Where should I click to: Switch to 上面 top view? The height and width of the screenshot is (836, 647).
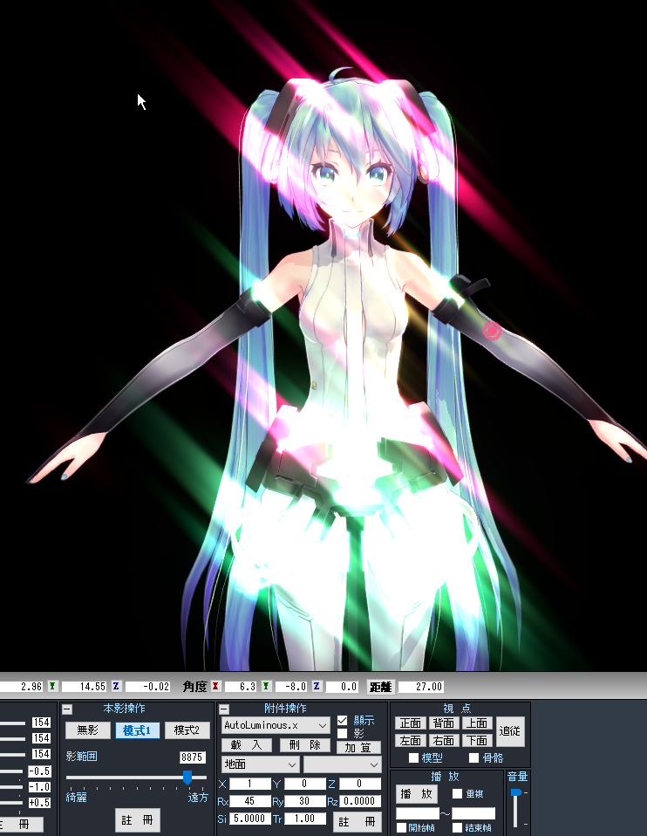[477, 723]
